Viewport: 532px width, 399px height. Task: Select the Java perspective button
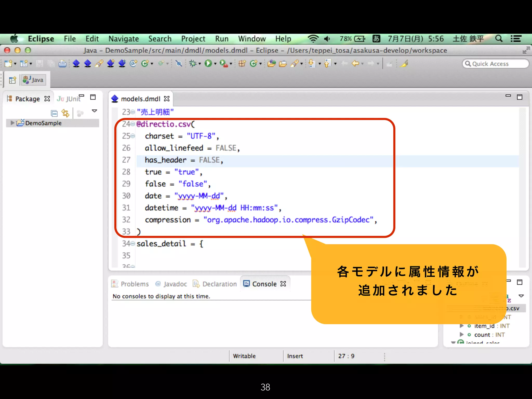pyautogui.click(x=34, y=80)
